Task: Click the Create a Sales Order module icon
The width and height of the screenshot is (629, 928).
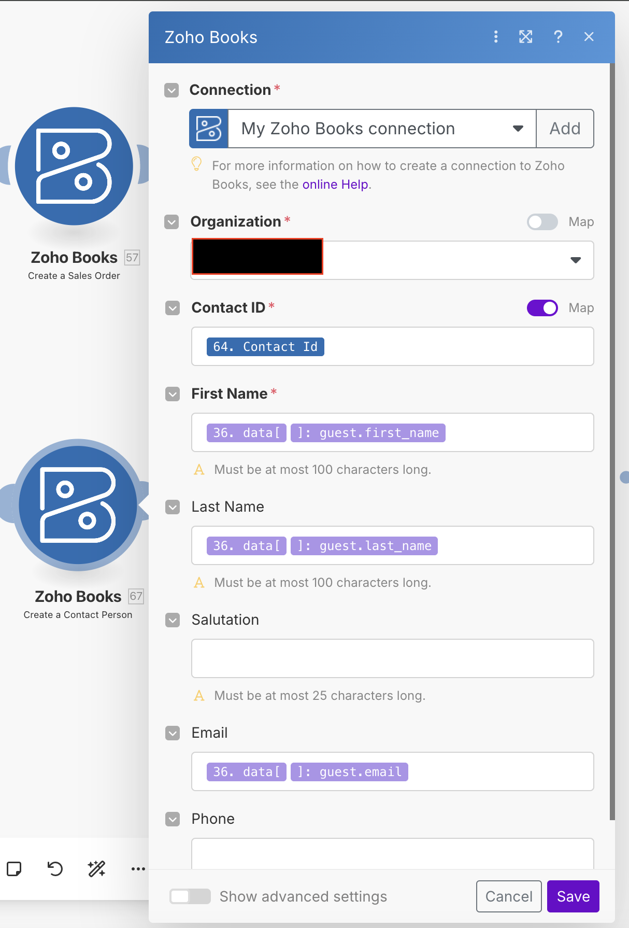Action: pos(74,166)
